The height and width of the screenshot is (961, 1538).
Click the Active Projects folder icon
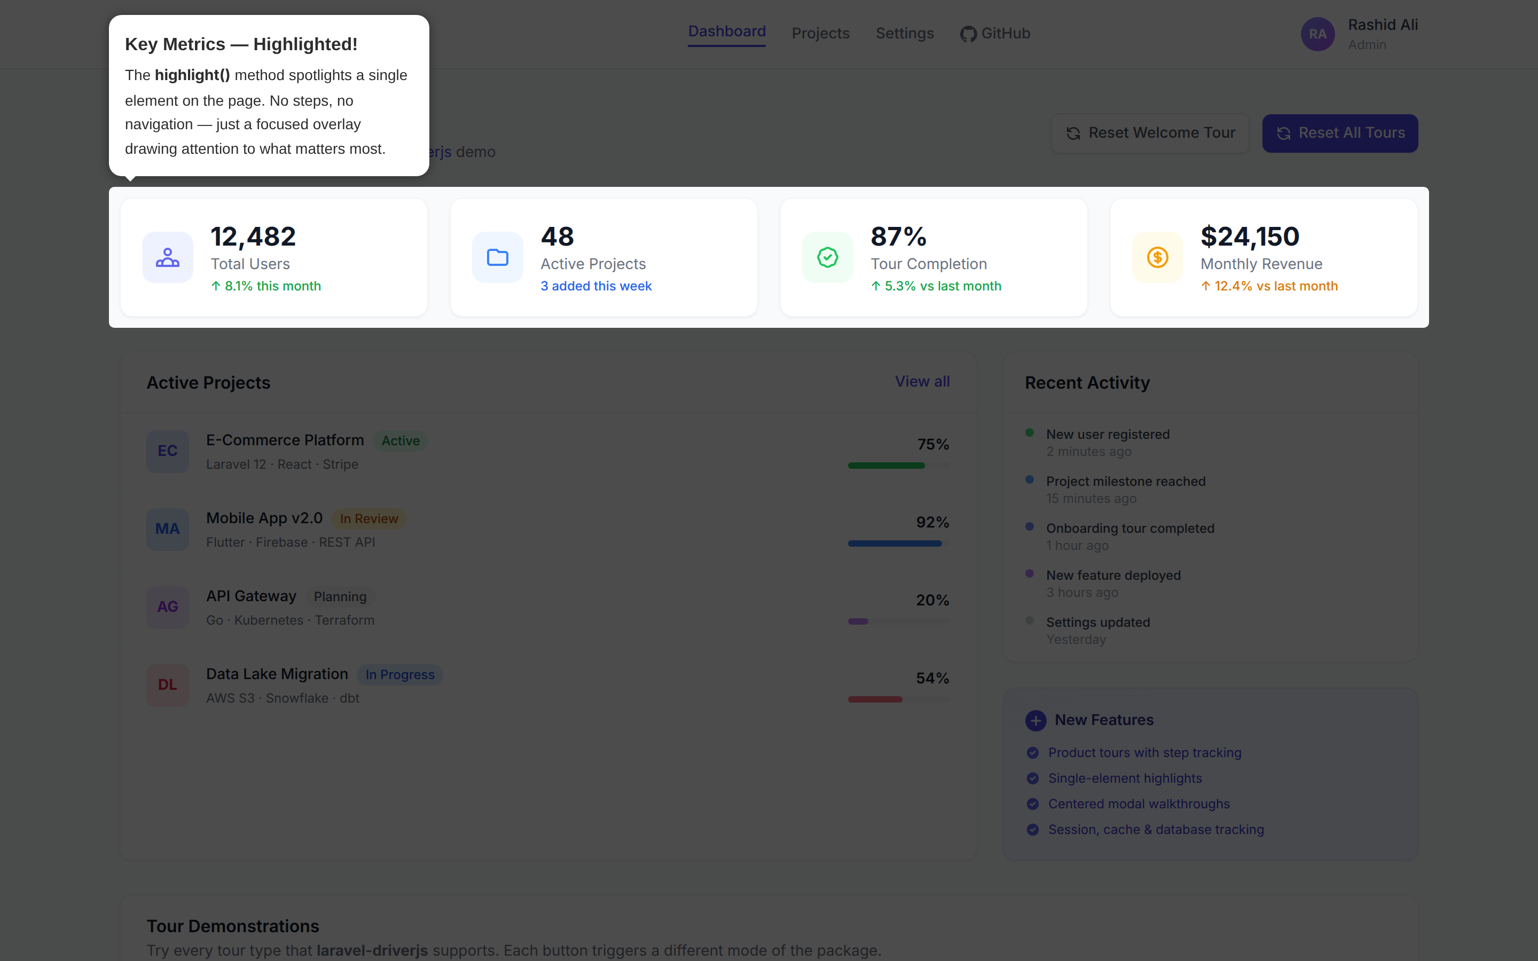coord(497,257)
